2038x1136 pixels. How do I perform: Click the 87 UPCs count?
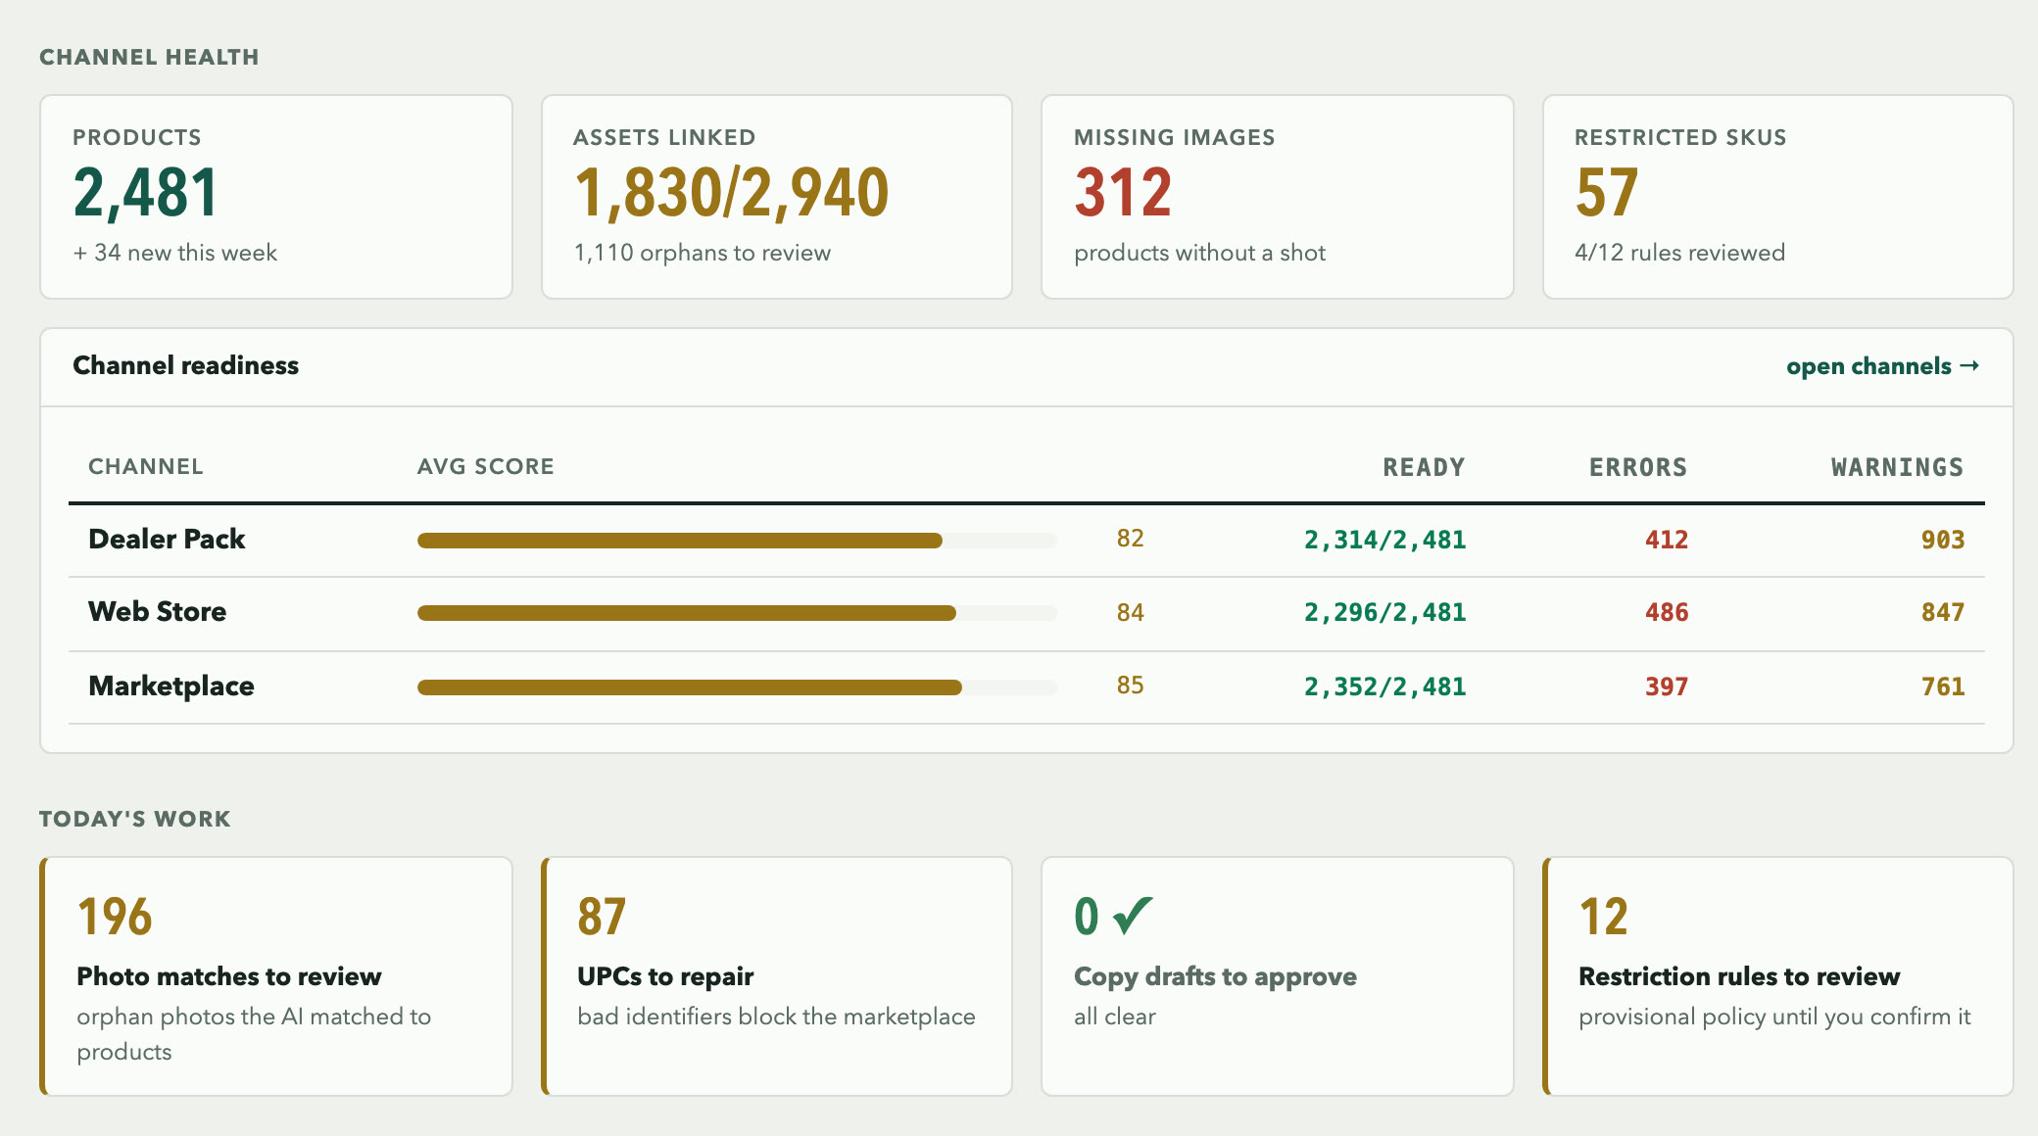[602, 917]
